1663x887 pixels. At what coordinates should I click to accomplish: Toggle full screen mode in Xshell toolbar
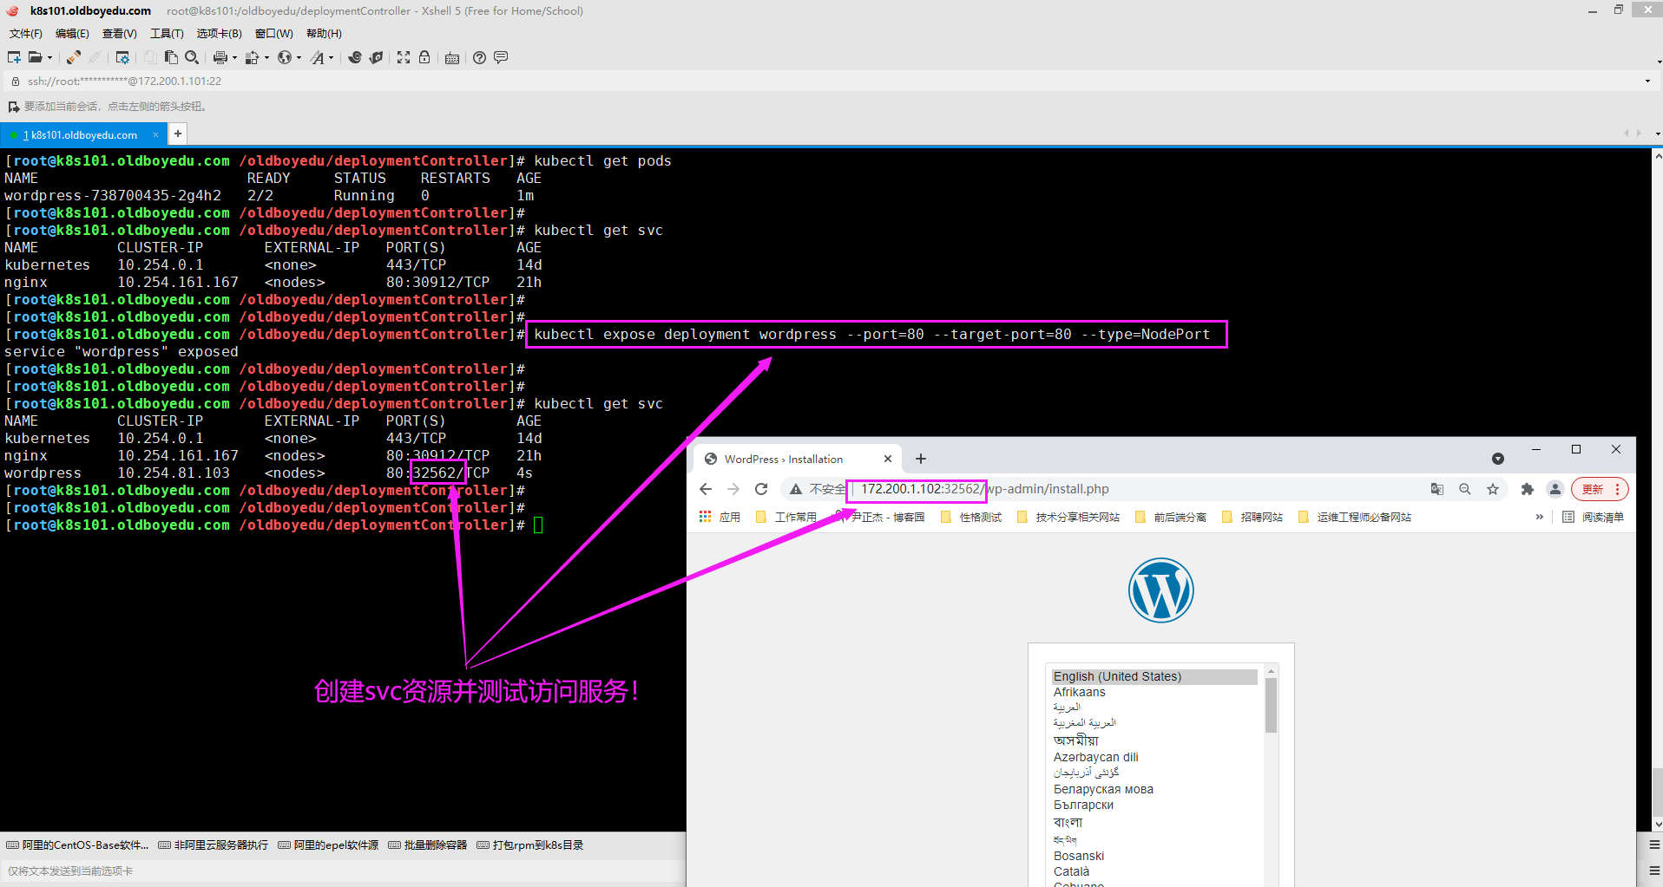[x=404, y=57]
